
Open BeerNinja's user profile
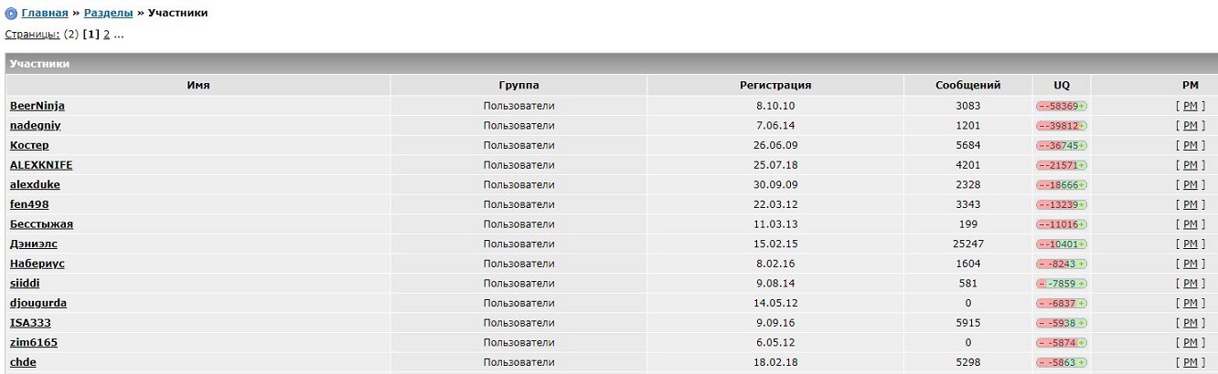click(37, 106)
